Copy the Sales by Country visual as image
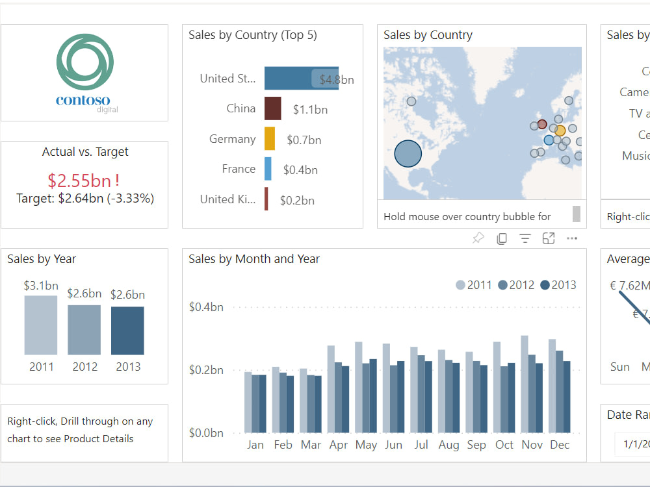650x487 pixels. 501,238
